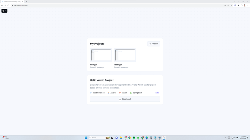Go back in browser history
Viewport: 250px width, 140px height.
point(2,5)
